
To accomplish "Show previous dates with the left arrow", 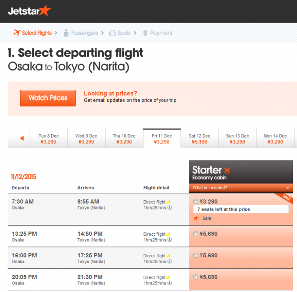I will click(22, 138).
